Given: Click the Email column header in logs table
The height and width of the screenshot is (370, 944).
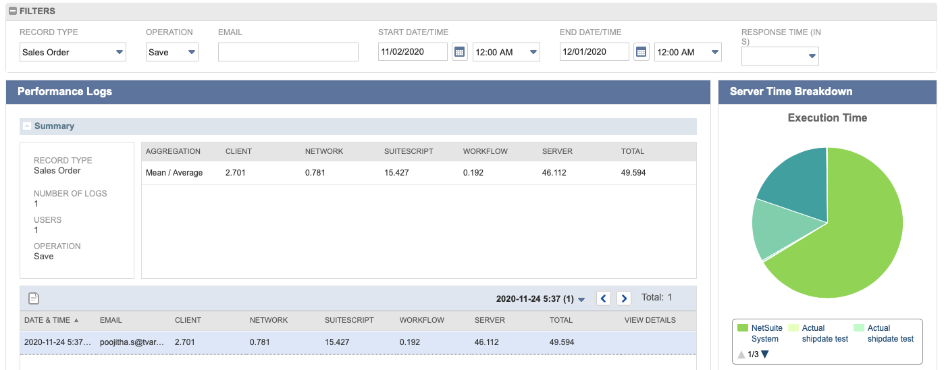Looking at the screenshot, I should [x=111, y=320].
